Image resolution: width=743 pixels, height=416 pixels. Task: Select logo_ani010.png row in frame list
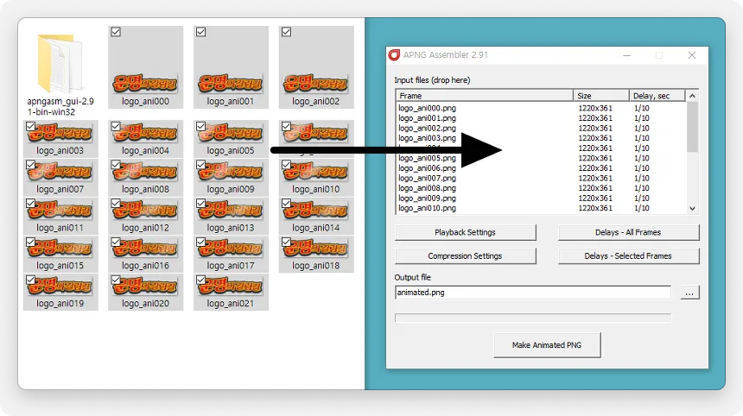tap(540, 208)
